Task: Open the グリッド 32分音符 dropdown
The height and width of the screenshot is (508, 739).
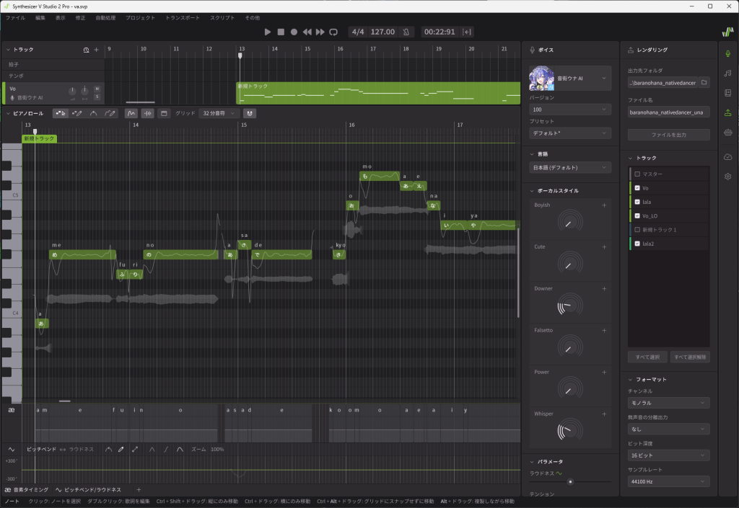Action: pyautogui.click(x=219, y=113)
